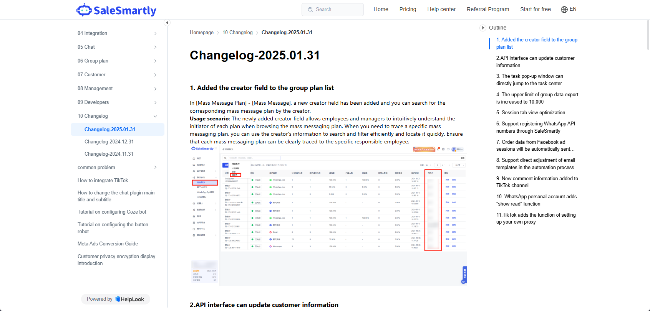This screenshot has width=650, height=311.
Task: Expand the common problem section
Action: (117, 168)
